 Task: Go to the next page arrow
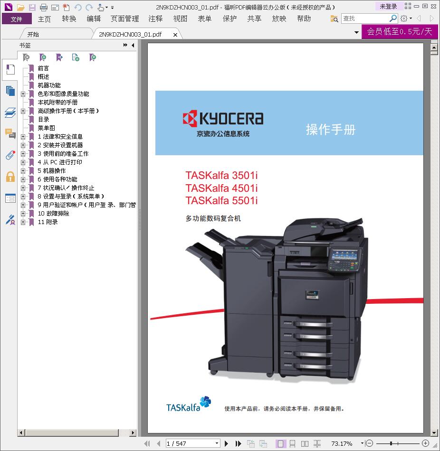click(226, 443)
